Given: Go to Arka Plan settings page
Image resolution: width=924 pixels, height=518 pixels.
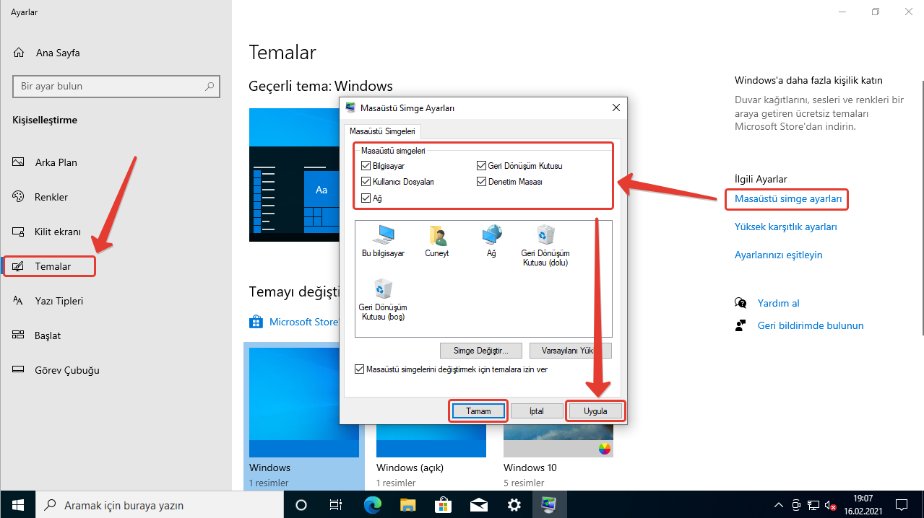Looking at the screenshot, I should (56, 162).
